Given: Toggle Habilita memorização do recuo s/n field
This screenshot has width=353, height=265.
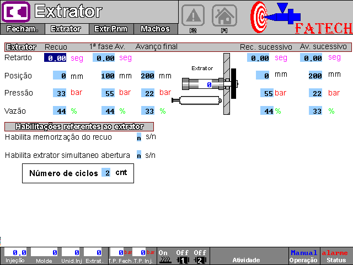Looking at the screenshot, I should point(139,137).
